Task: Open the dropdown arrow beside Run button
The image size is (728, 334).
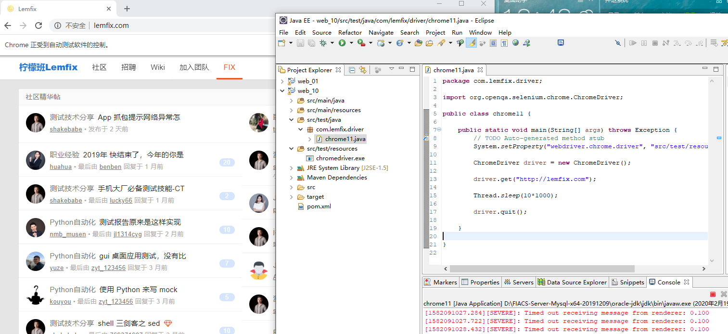Action: pyautogui.click(x=351, y=43)
